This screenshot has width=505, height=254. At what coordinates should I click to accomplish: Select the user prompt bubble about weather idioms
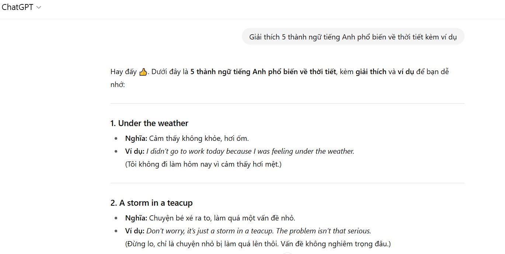[x=353, y=36]
